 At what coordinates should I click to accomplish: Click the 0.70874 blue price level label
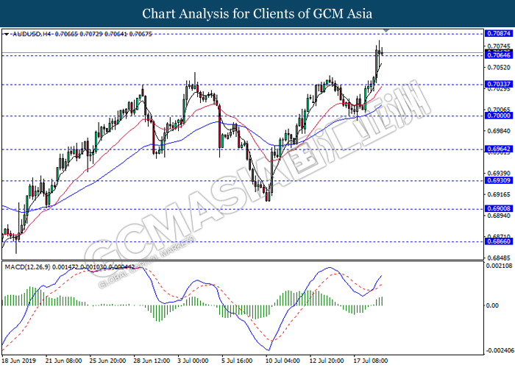pos(499,34)
